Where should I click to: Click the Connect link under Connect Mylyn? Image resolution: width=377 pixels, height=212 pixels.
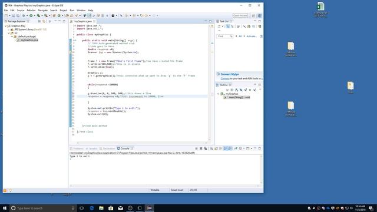click(225, 78)
